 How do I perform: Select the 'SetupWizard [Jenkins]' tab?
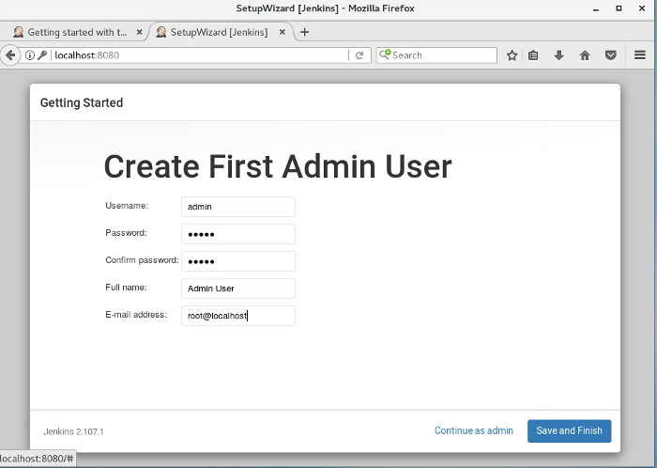click(x=218, y=32)
